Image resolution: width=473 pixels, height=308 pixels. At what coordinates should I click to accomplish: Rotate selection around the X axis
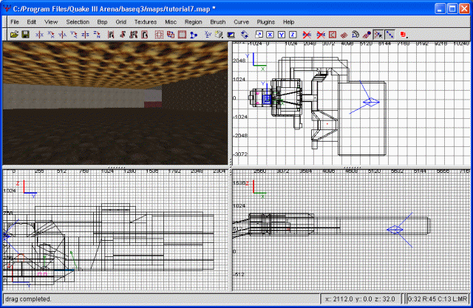pyautogui.click(x=51, y=35)
